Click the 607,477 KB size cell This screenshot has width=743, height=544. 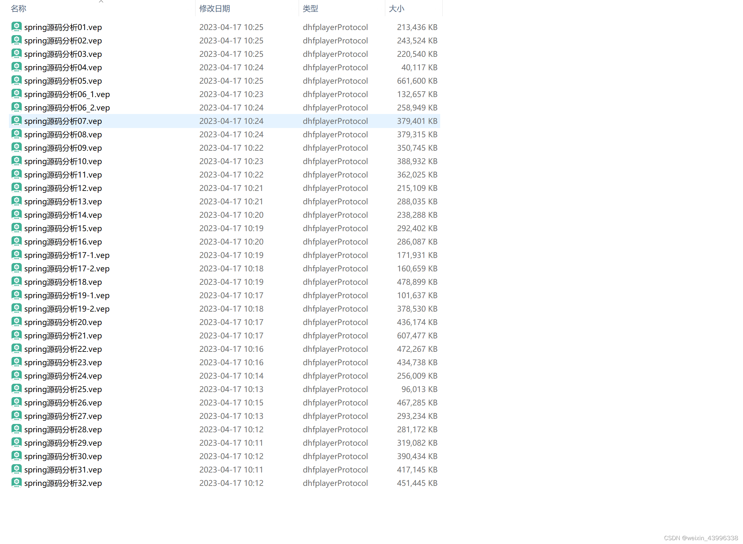[417, 336]
